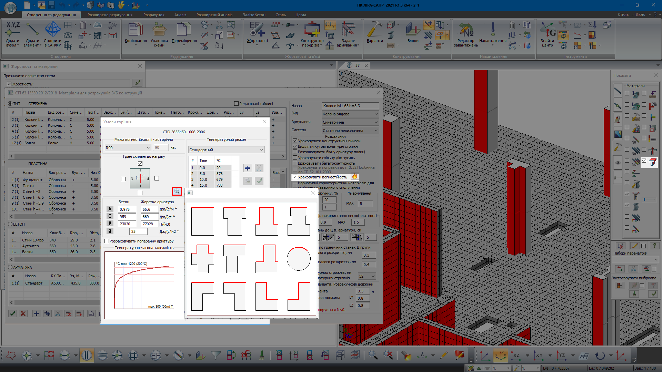Open the Аналіз ribbon tab
Image resolution: width=662 pixels, height=372 pixels.
click(180, 15)
